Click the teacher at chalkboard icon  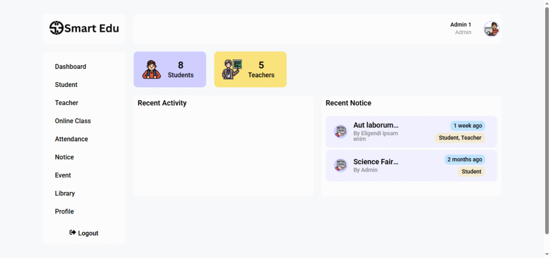pos(232,69)
